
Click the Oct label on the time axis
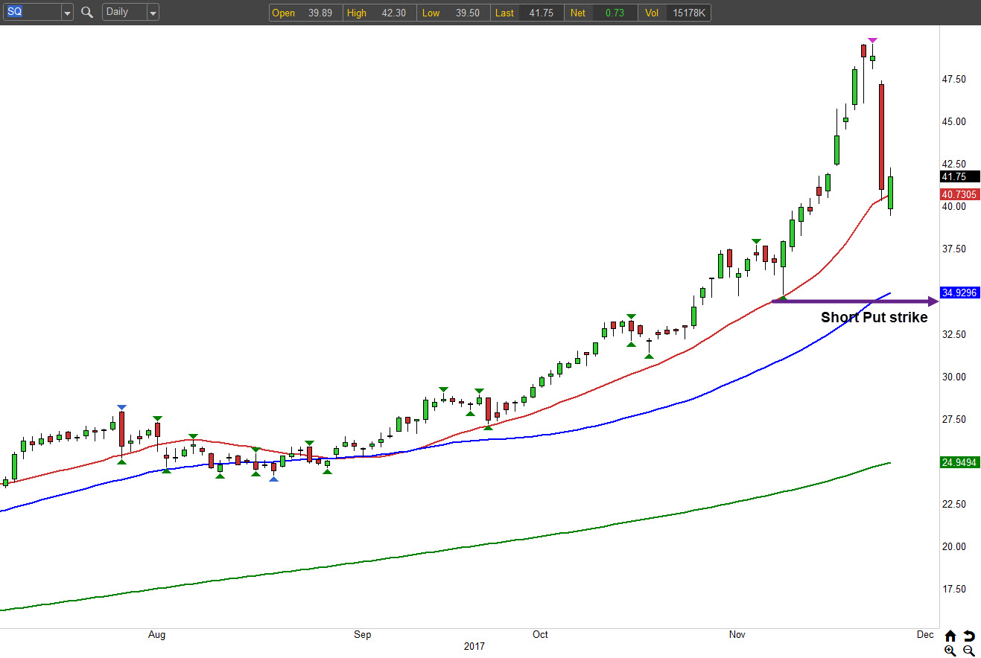(540, 635)
